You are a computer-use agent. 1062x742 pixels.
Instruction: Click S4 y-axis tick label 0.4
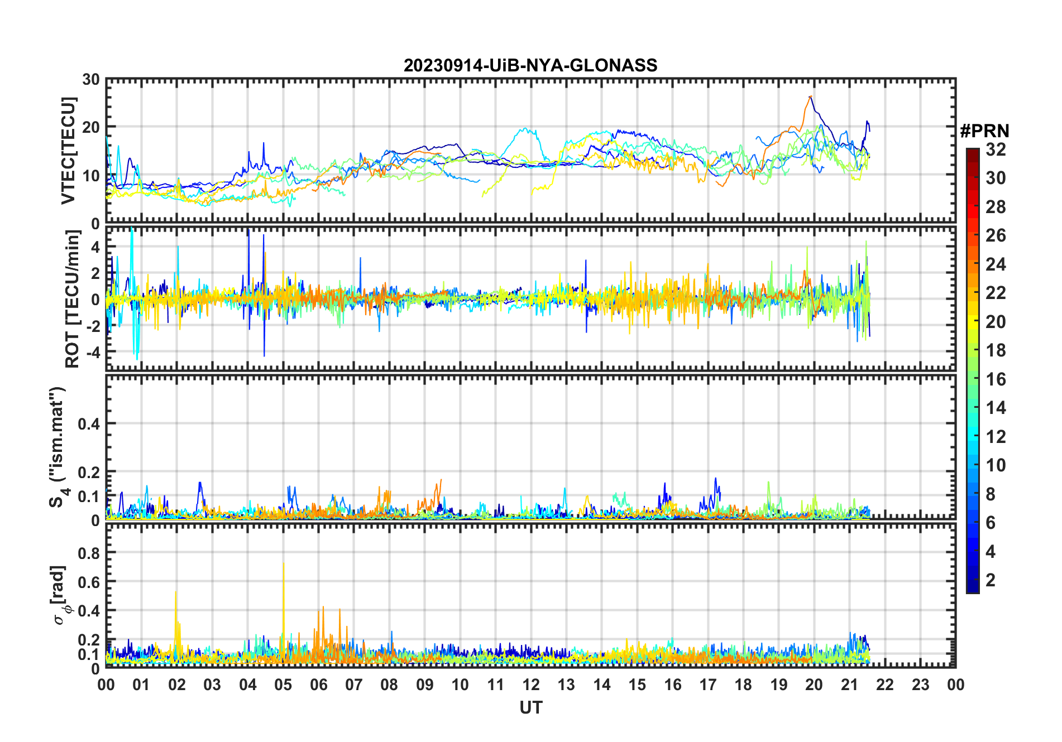pos(89,424)
